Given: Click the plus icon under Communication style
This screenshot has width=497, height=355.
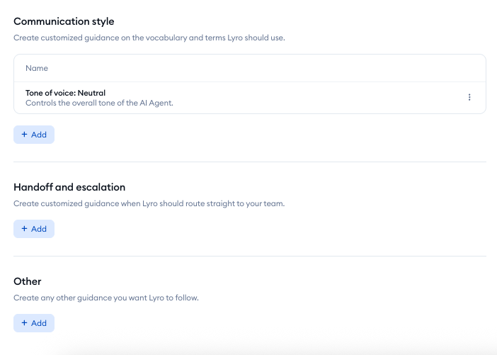Looking at the screenshot, I should tap(24, 135).
